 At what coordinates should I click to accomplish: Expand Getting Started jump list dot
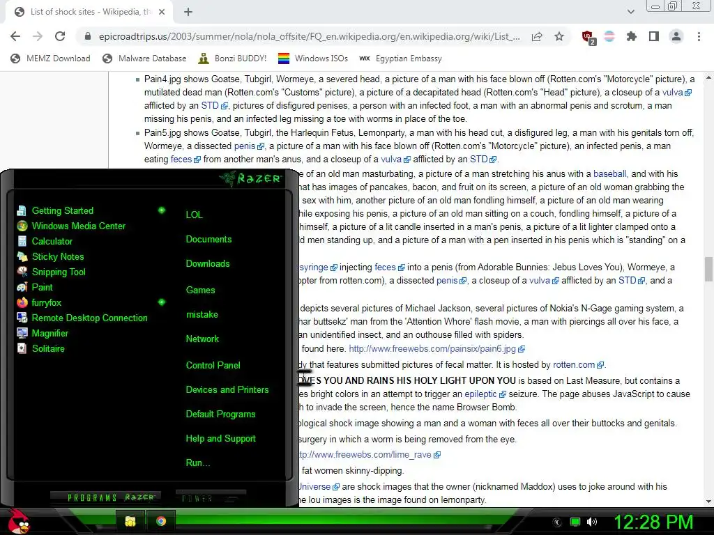(x=162, y=210)
